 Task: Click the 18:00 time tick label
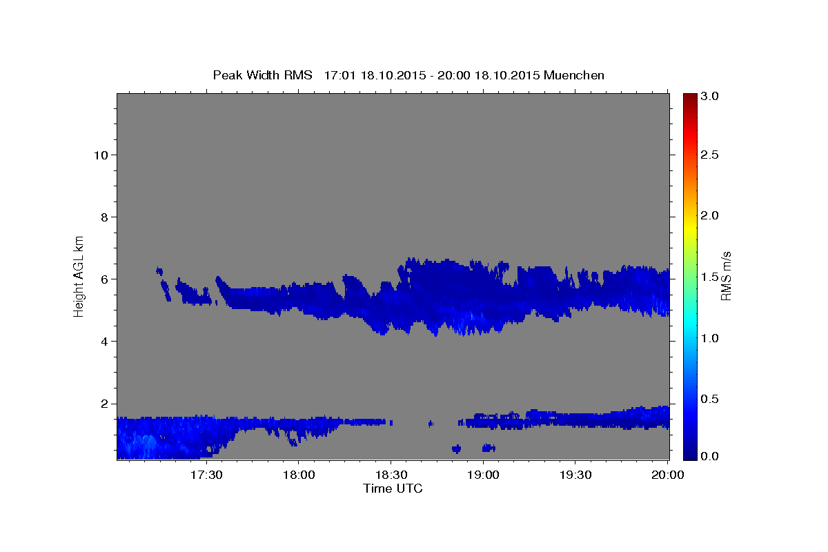(x=298, y=475)
